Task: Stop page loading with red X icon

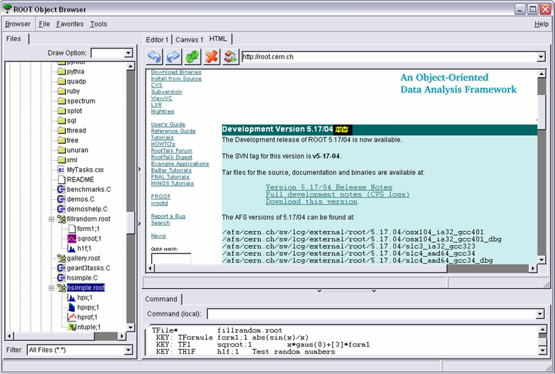Action: pyautogui.click(x=212, y=57)
